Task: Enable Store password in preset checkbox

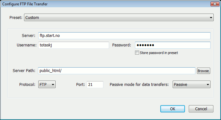Action: [137, 53]
